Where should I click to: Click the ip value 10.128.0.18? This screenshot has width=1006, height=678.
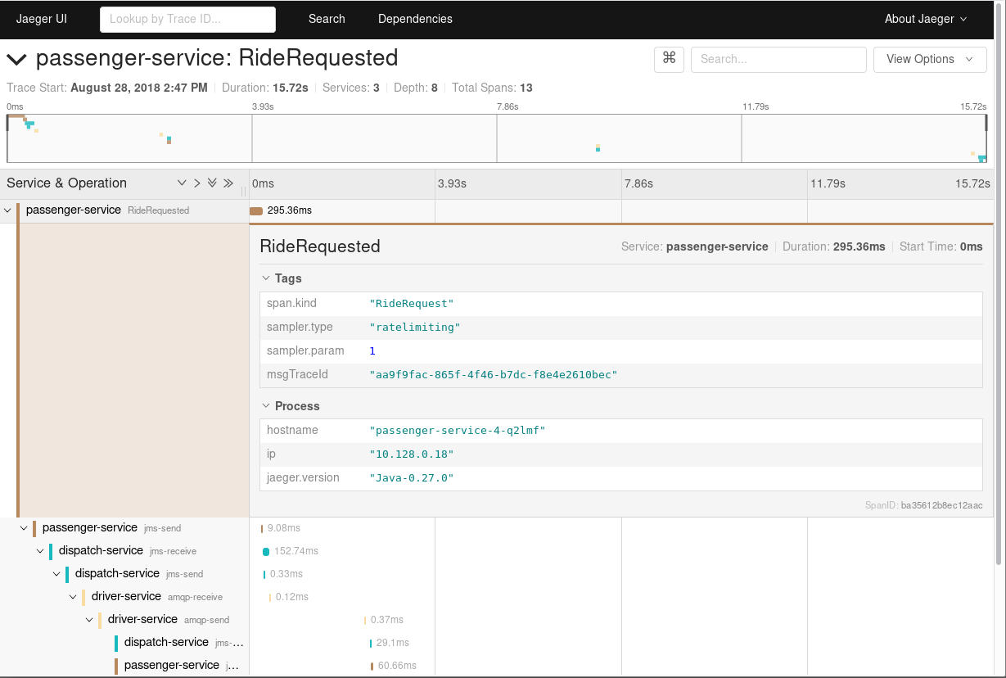click(412, 454)
